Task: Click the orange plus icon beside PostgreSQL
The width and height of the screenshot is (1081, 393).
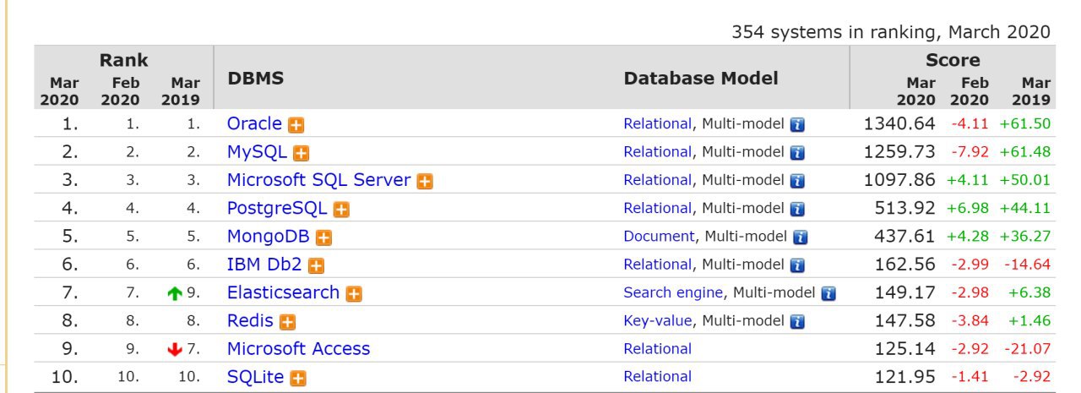Action: tap(341, 210)
